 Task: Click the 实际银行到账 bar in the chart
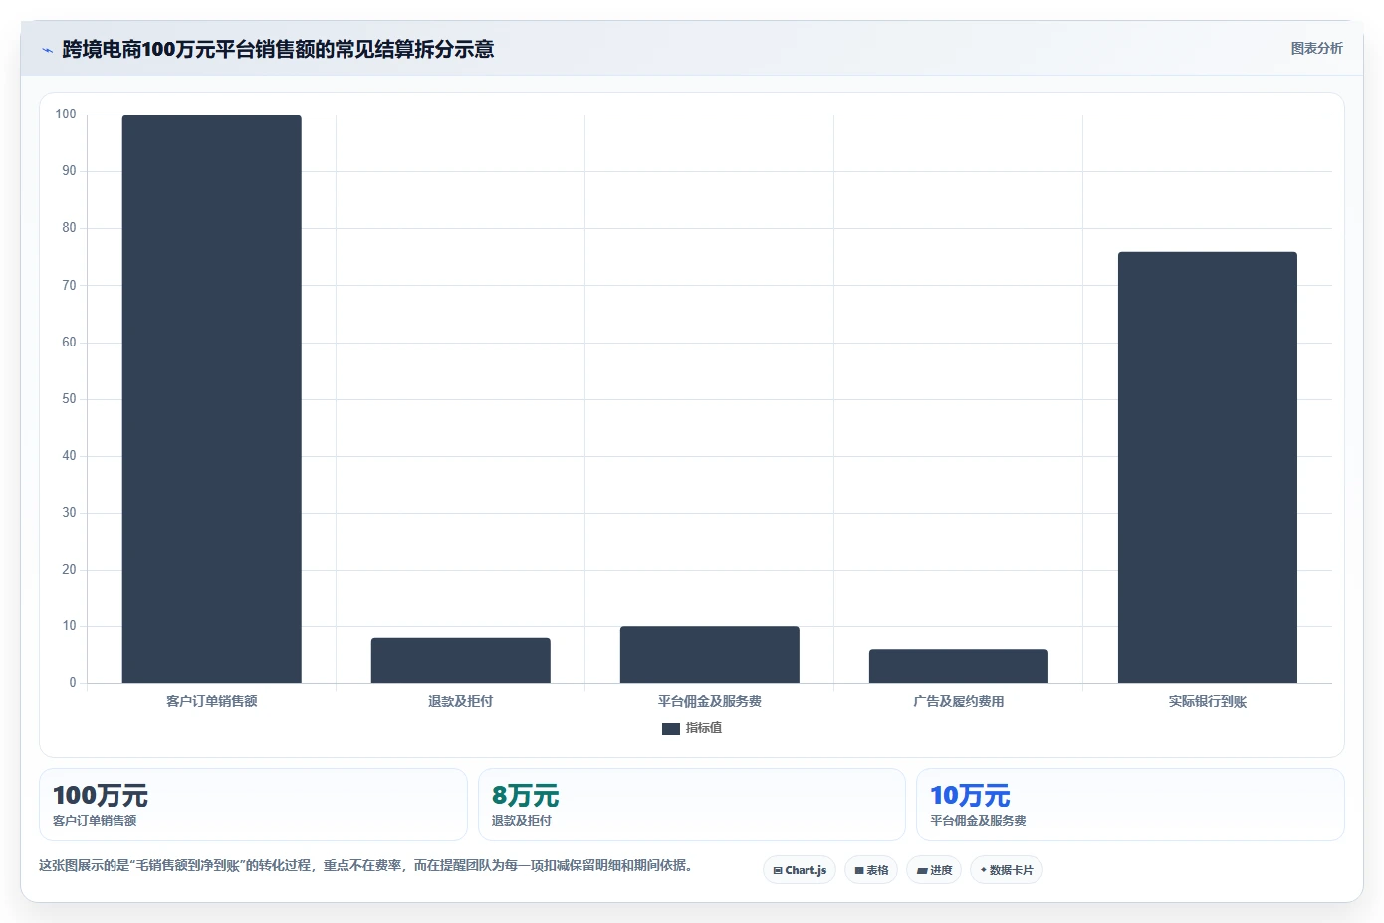1208,467
